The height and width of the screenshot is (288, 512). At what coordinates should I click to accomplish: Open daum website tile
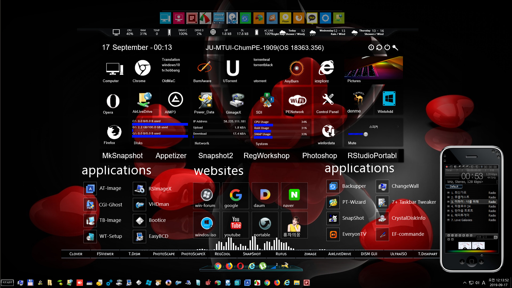(265, 196)
